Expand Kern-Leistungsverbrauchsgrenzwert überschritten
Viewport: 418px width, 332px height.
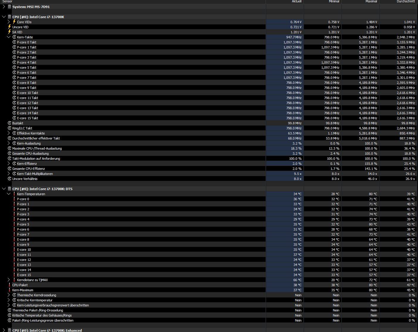(9, 305)
